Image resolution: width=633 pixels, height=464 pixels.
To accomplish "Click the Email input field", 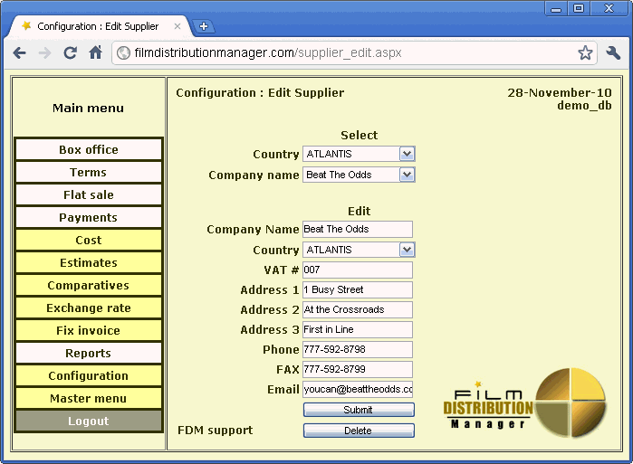I will (x=358, y=389).
